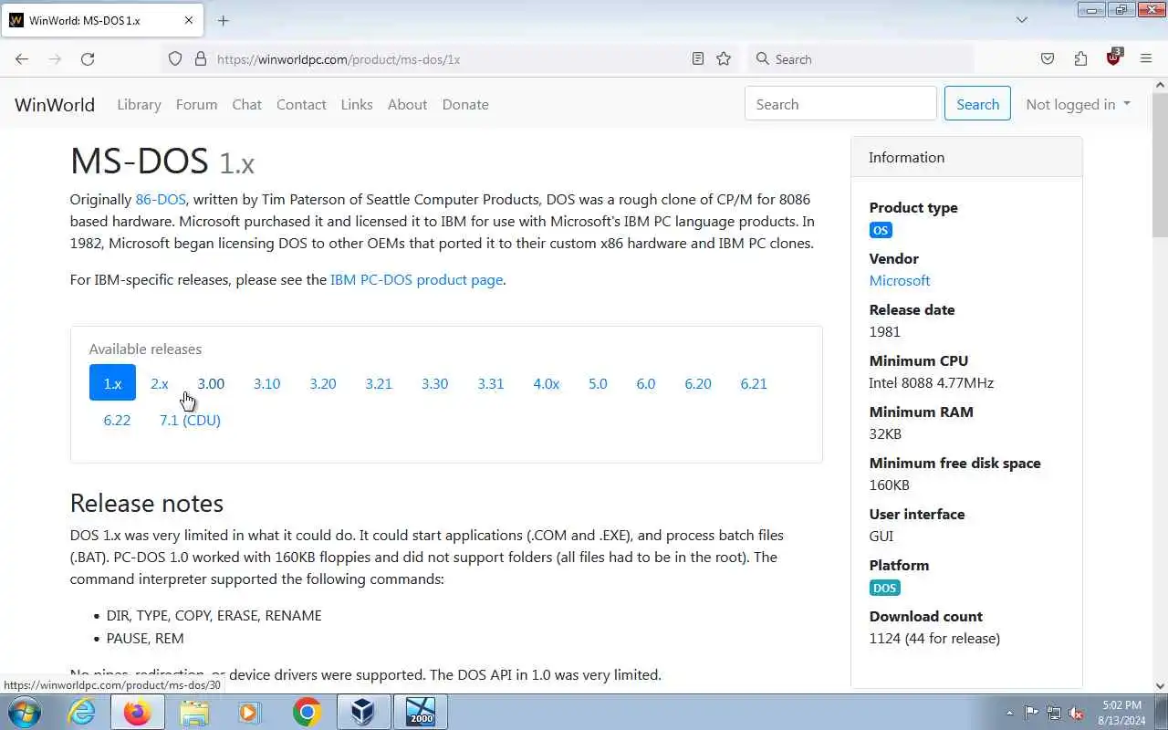The image size is (1168, 730).
Task: Select the 2.x release
Action: 160,383
